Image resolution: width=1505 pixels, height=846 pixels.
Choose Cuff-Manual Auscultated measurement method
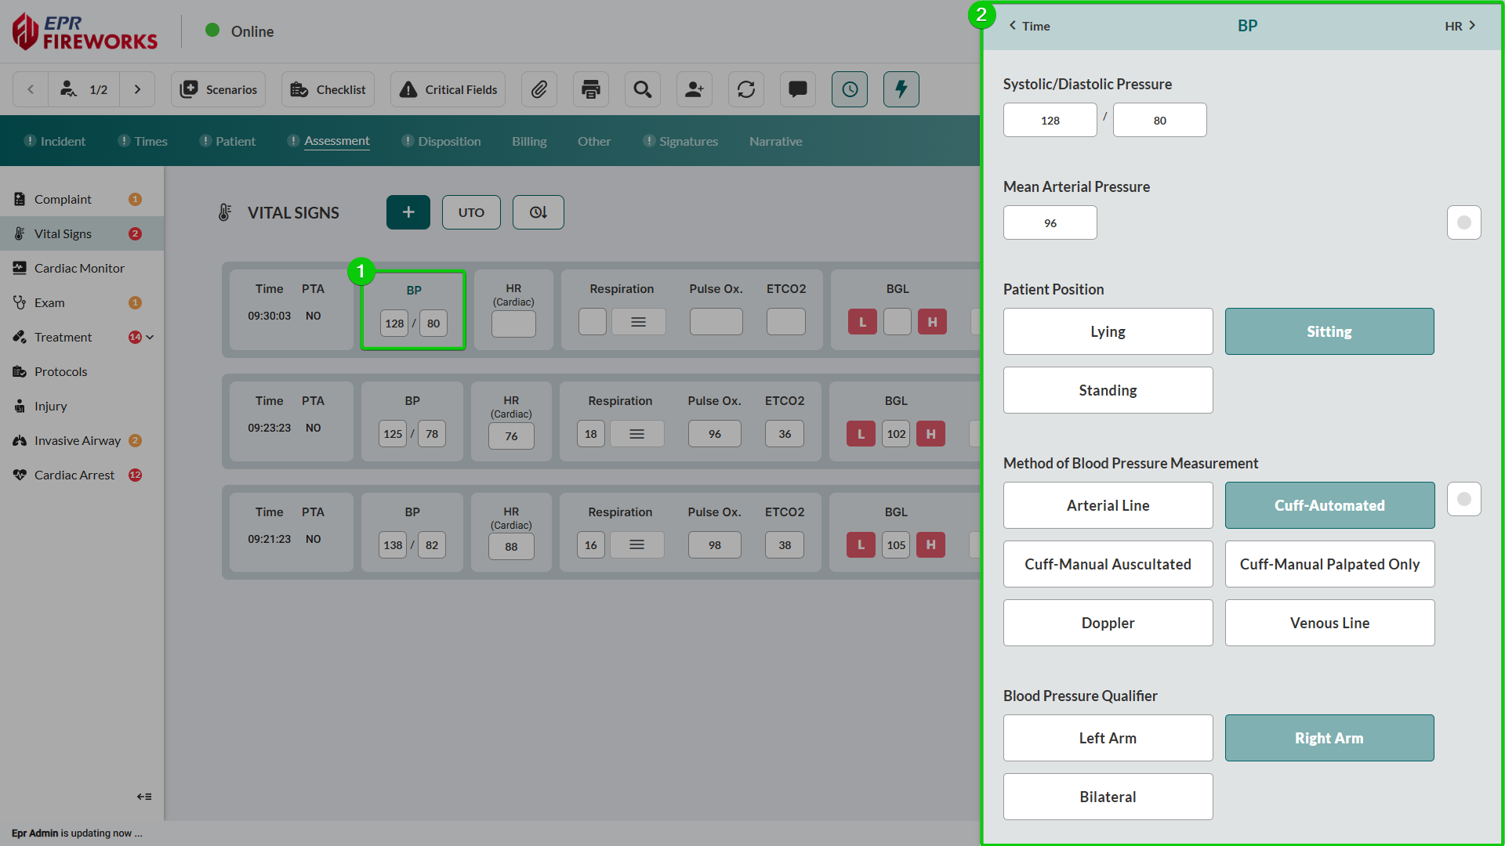1108,564
